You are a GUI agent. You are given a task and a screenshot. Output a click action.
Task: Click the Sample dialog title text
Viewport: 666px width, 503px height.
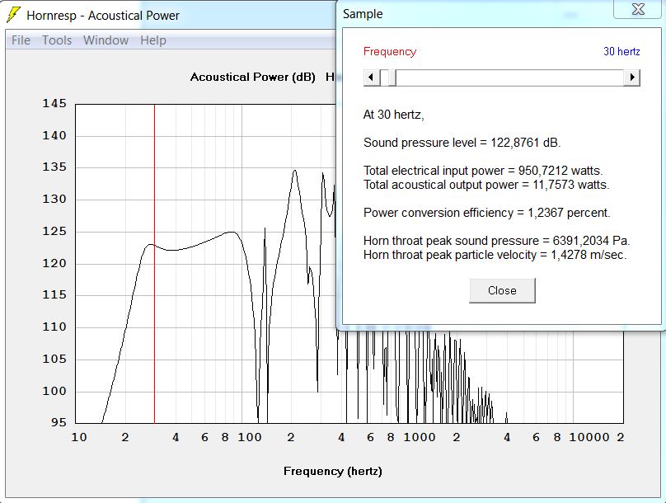coord(363,14)
